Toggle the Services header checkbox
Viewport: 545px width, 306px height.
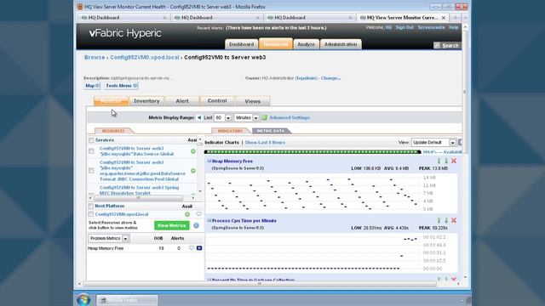point(91,140)
